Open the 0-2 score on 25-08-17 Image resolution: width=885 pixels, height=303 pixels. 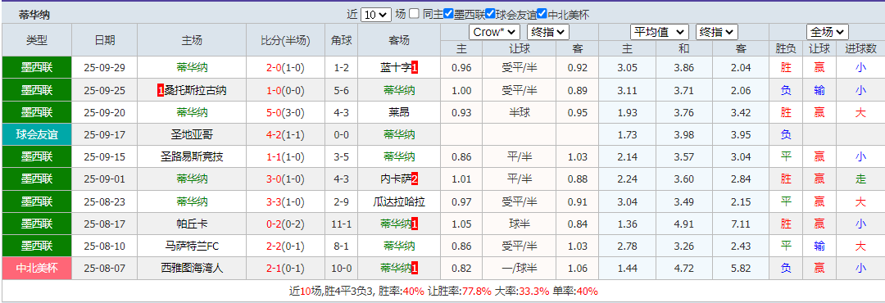click(x=275, y=224)
